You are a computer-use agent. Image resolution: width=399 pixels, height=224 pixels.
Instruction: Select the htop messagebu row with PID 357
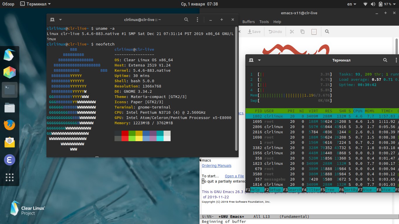point(322,179)
